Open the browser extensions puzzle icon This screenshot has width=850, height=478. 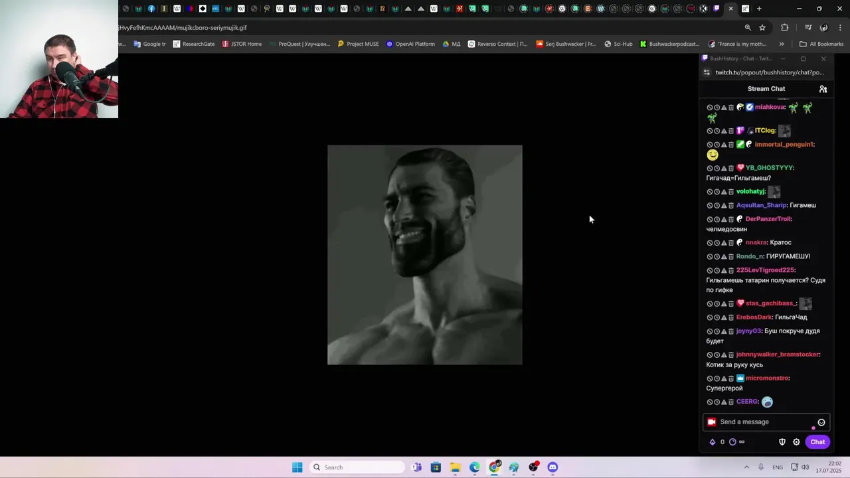point(785,28)
